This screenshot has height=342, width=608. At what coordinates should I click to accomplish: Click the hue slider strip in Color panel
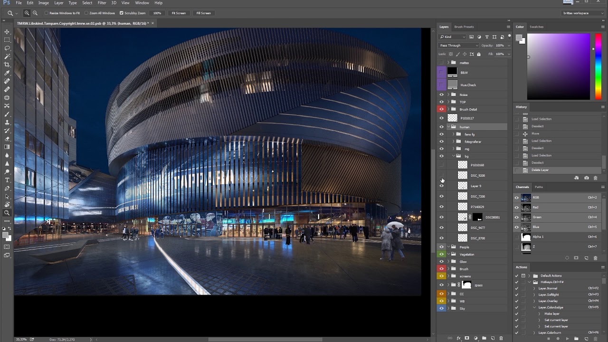coord(598,66)
